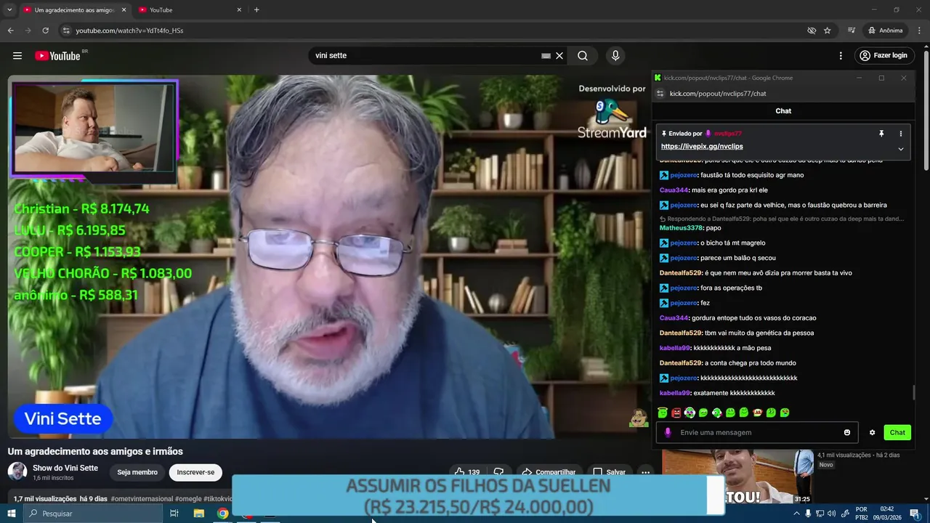Click the Fazer login button
The image size is (930, 523).
(x=883, y=56)
